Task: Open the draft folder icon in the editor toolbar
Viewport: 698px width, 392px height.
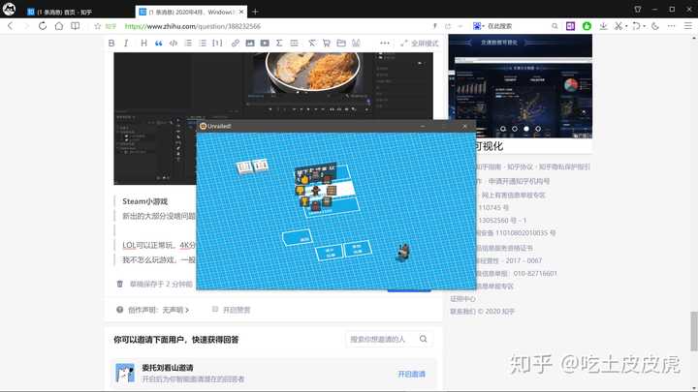Action: [x=341, y=44]
